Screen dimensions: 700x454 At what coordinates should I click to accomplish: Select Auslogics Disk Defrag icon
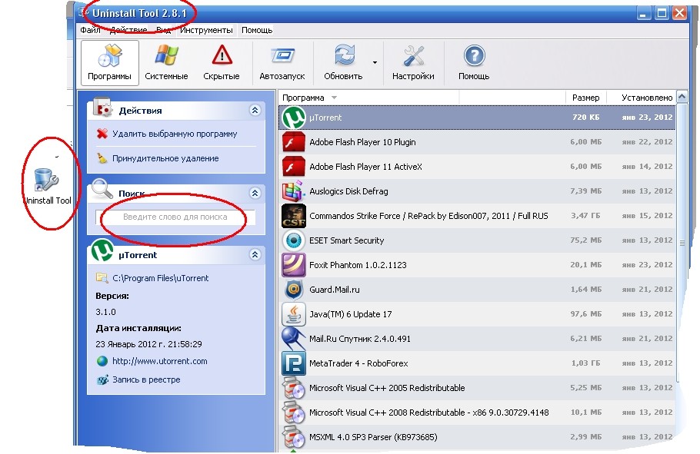tap(294, 191)
